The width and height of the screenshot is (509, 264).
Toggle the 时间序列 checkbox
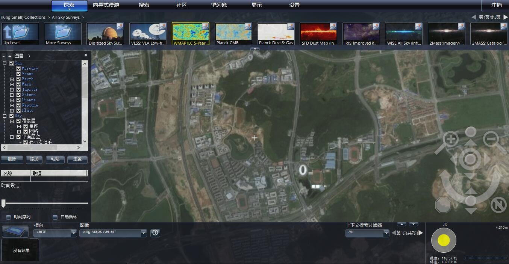click(8, 217)
